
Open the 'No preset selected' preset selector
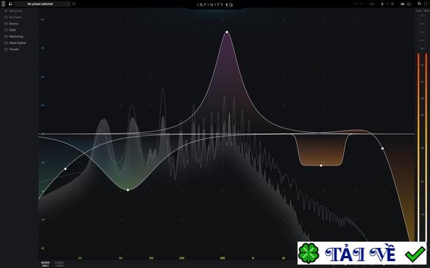coord(42,4)
